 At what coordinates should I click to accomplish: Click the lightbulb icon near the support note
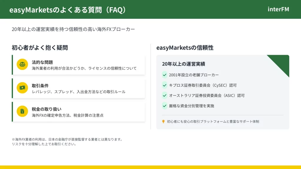163,121
